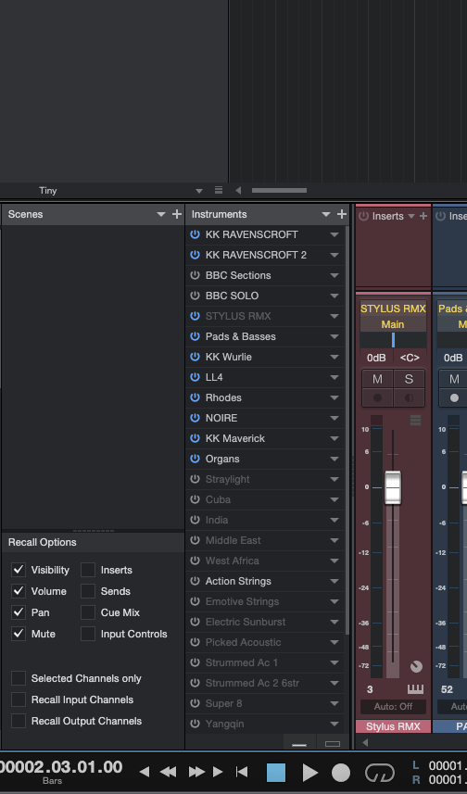Viewport: 467px width, 794px height.
Task: Toggle power for KK RAVENSCROFT 2 instrument
Action: (195, 255)
